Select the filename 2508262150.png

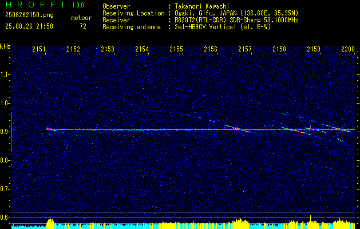pos(29,15)
